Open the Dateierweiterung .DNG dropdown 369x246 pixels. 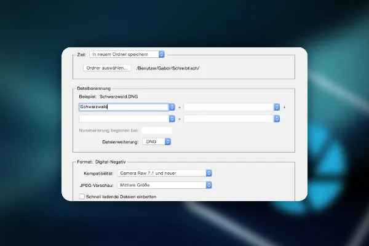157,141
